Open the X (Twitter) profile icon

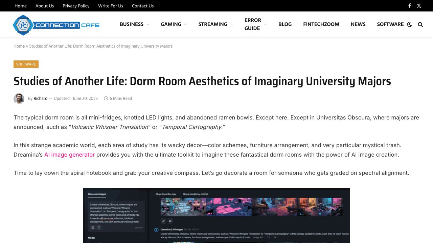pyautogui.click(x=419, y=6)
